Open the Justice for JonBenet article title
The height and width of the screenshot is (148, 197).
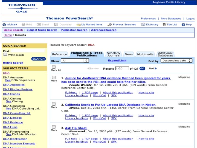(116, 80)
